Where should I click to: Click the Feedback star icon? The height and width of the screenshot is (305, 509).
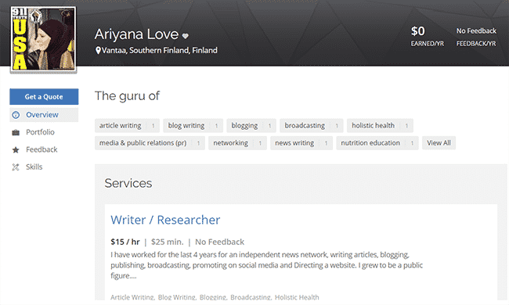pos(16,149)
